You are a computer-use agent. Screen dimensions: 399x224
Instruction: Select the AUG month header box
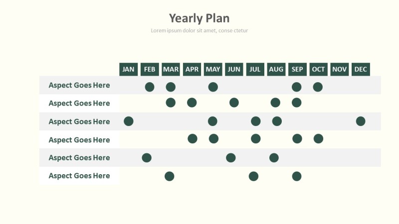point(276,69)
